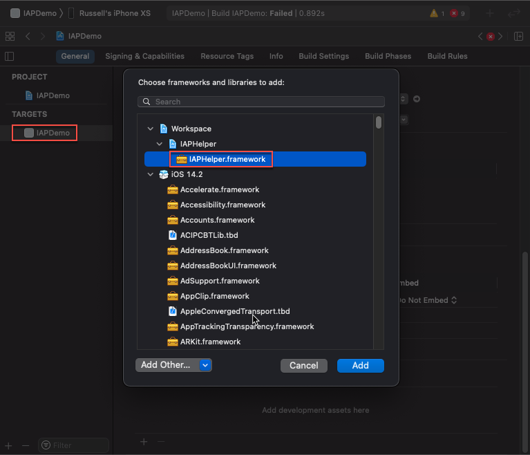Click the IAPDemo project file icon in jump bar
This screenshot has width=530, height=455.
[x=60, y=36]
